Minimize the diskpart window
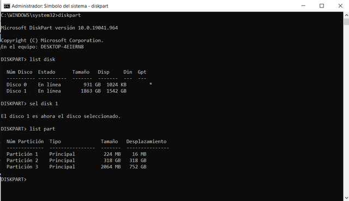Screen dimensions: 349x201 point(303,6)
